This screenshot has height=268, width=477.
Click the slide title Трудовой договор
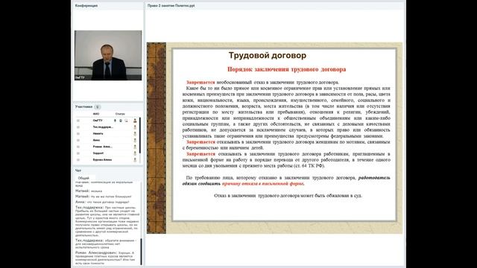(x=268, y=55)
